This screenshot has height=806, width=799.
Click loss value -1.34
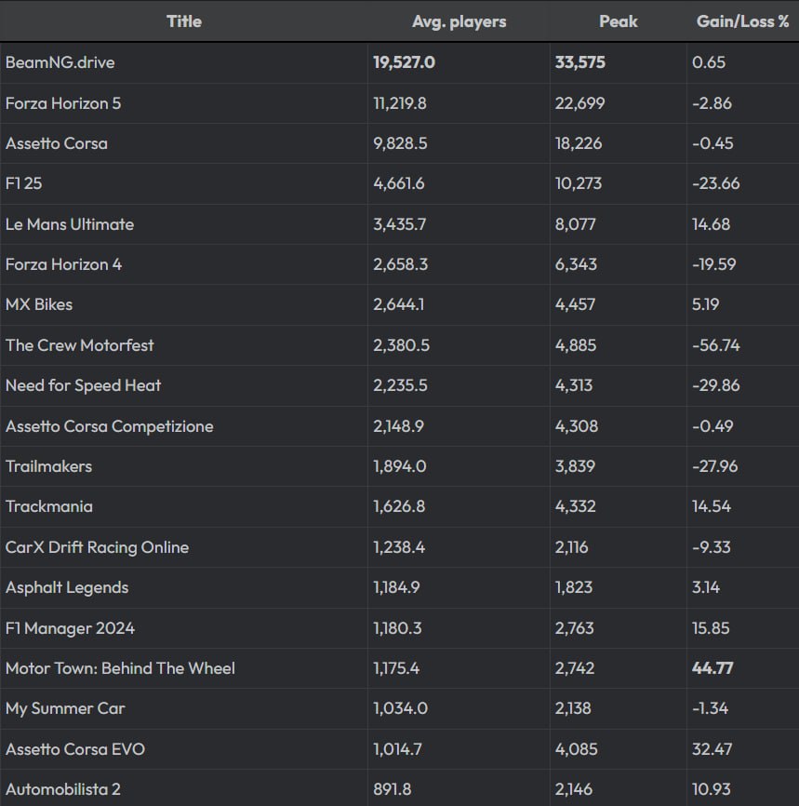pos(710,708)
